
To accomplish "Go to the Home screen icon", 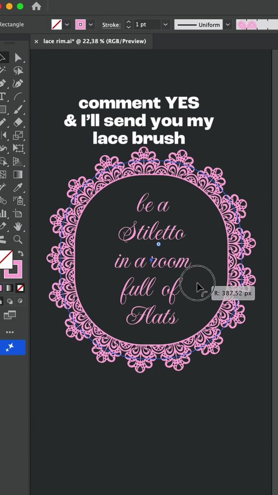I will point(36,6).
